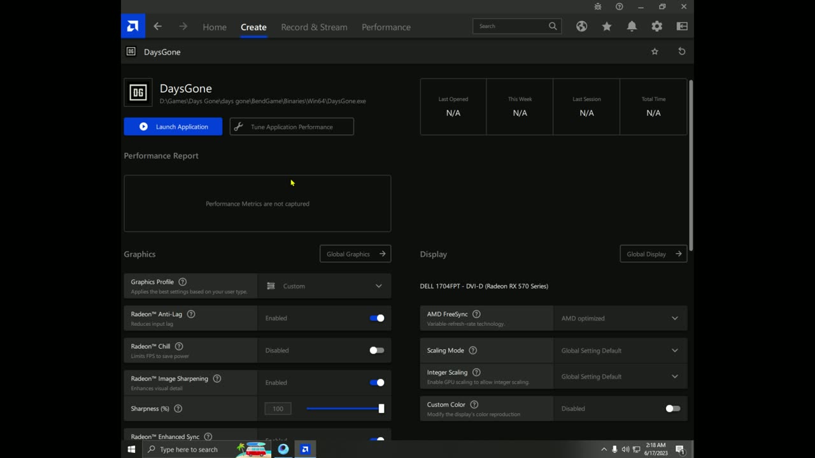Open notifications bell icon
This screenshot has height=458, width=815.
point(632,27)
